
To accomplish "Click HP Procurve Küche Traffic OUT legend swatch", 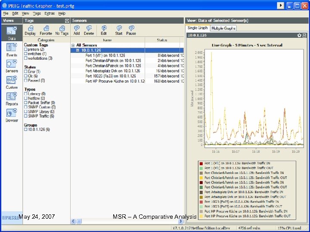I will pos(201,216).
